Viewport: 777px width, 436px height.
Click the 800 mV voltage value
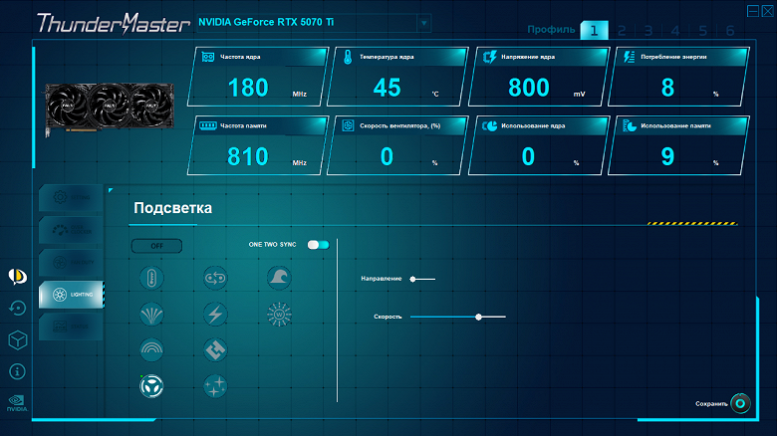click(x=529, y=88)
